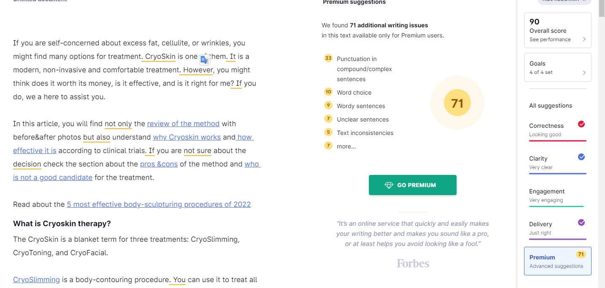Click the 9 Wordy sentences badge

pos(328,105)
